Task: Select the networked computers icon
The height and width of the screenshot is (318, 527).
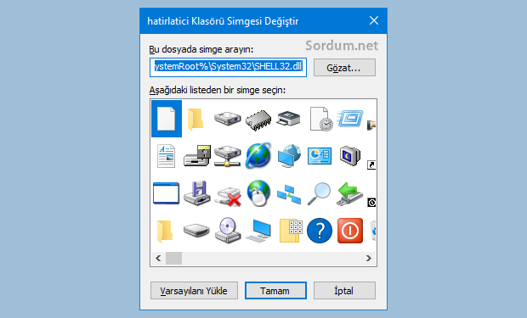Action: pyautogui.click(x=289, y=194)
